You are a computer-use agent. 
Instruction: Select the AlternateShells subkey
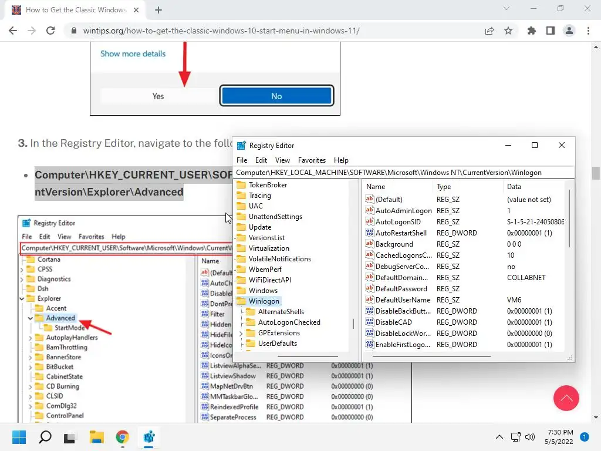pyautogui.click(x=281, y=312)
